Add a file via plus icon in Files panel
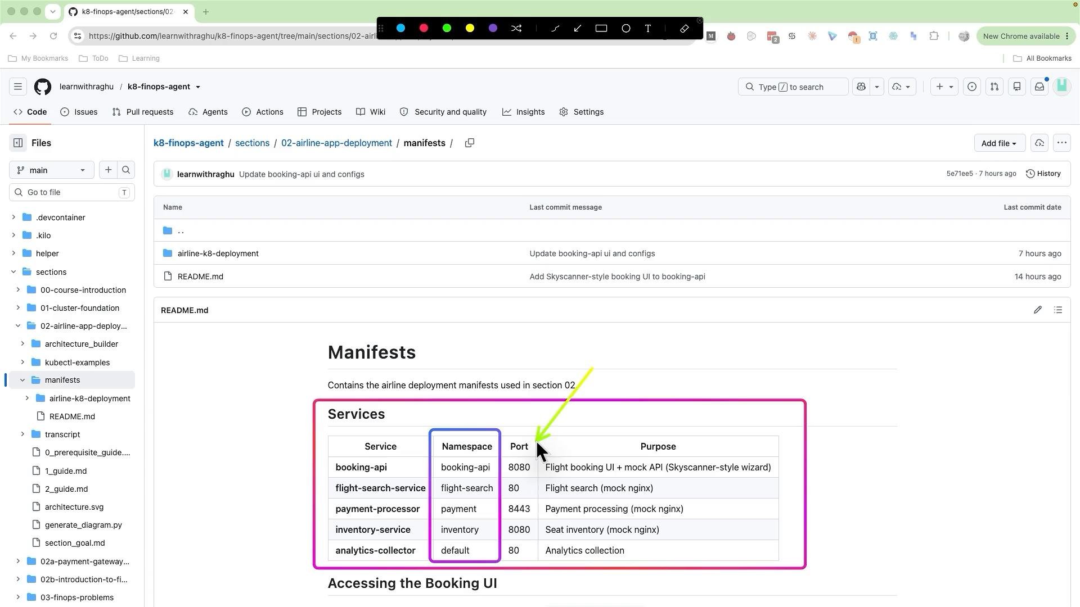This screenshot has height=607, width=1080. (108, 170)
